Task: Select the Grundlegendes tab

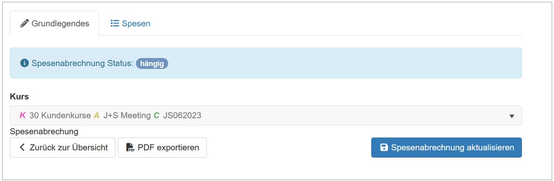Action: [55, 23]
